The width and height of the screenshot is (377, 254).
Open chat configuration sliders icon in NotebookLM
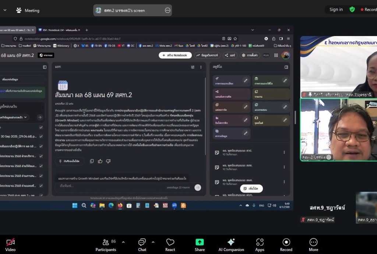[193, 67]
